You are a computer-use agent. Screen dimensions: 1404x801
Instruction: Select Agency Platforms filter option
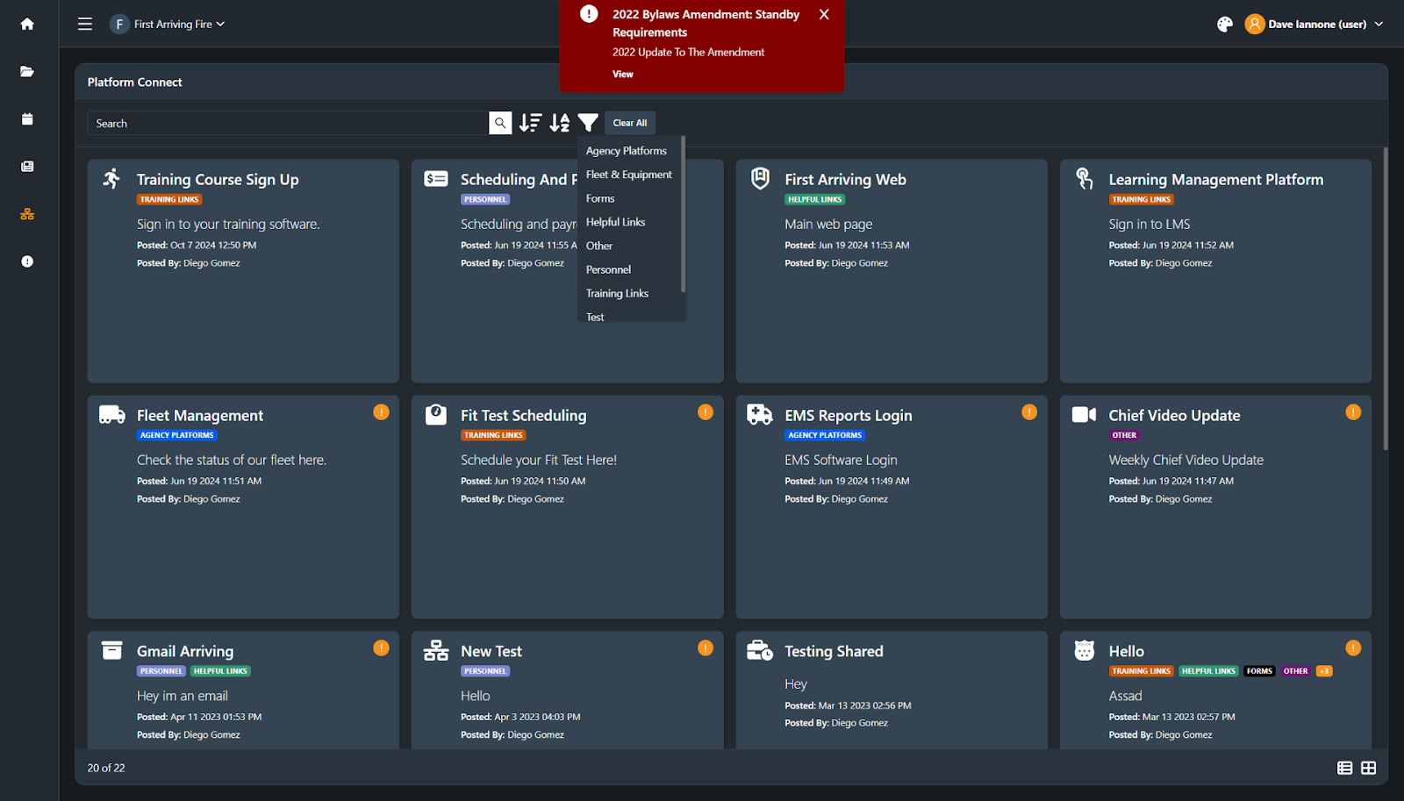627,151
